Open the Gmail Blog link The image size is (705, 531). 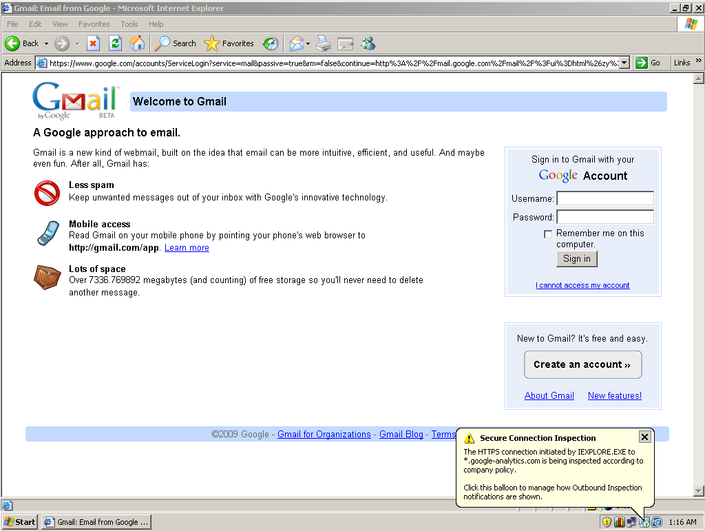click(401, 435)
